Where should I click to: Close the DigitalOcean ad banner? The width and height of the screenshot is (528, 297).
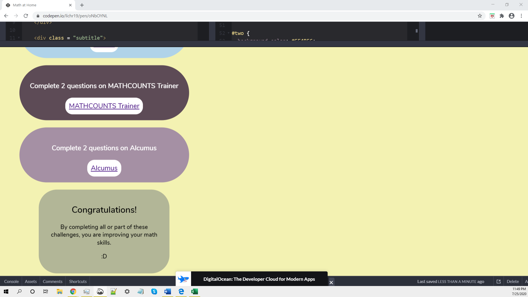[x=331, y=282]
